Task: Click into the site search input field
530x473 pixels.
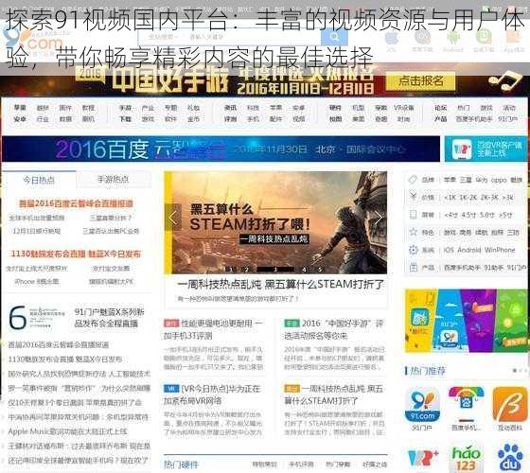Action: point(230,37)
